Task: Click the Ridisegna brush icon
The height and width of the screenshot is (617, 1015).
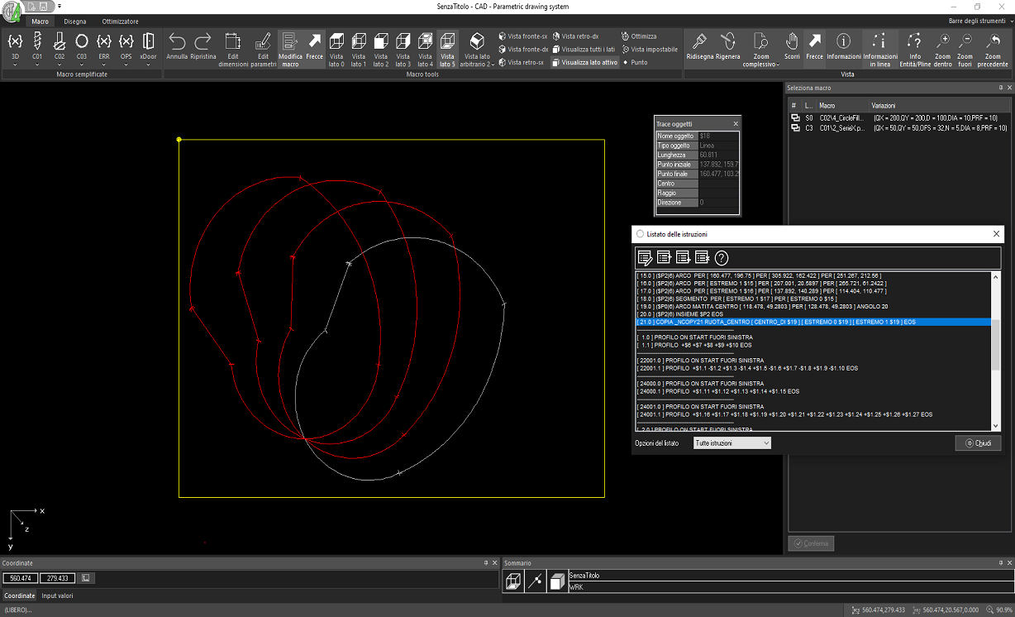Action: coord(699,41)
